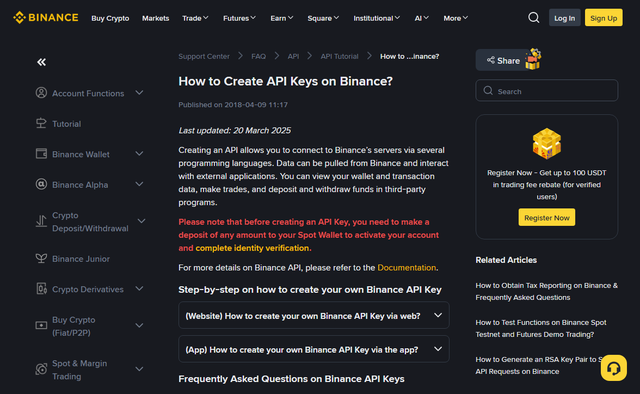The width and height of the screenshot is (640, 394).
Task: Click the article title 'How to Create API Keys on Binance?'
Action: pos(285,81)
